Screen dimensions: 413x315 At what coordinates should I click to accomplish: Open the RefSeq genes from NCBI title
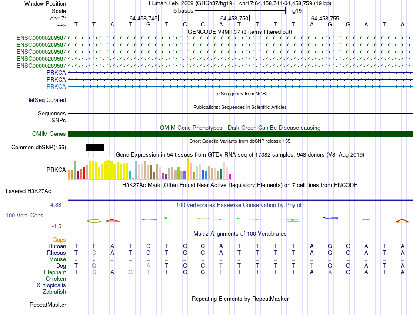[240, 94]
